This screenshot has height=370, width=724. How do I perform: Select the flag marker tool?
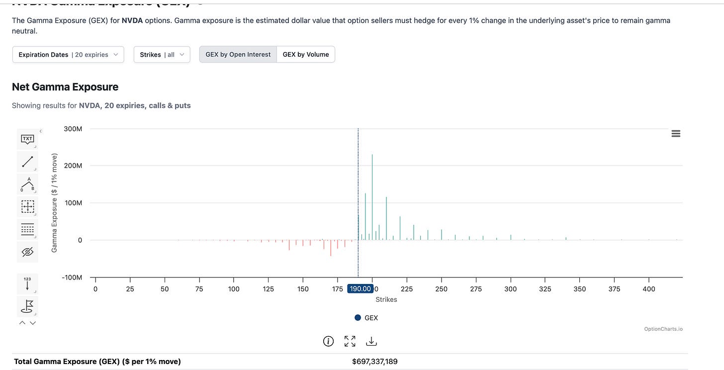27,306
